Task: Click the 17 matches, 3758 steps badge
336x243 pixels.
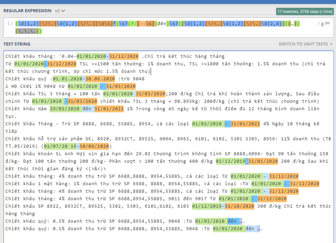Action: click(x=305, y=11)
